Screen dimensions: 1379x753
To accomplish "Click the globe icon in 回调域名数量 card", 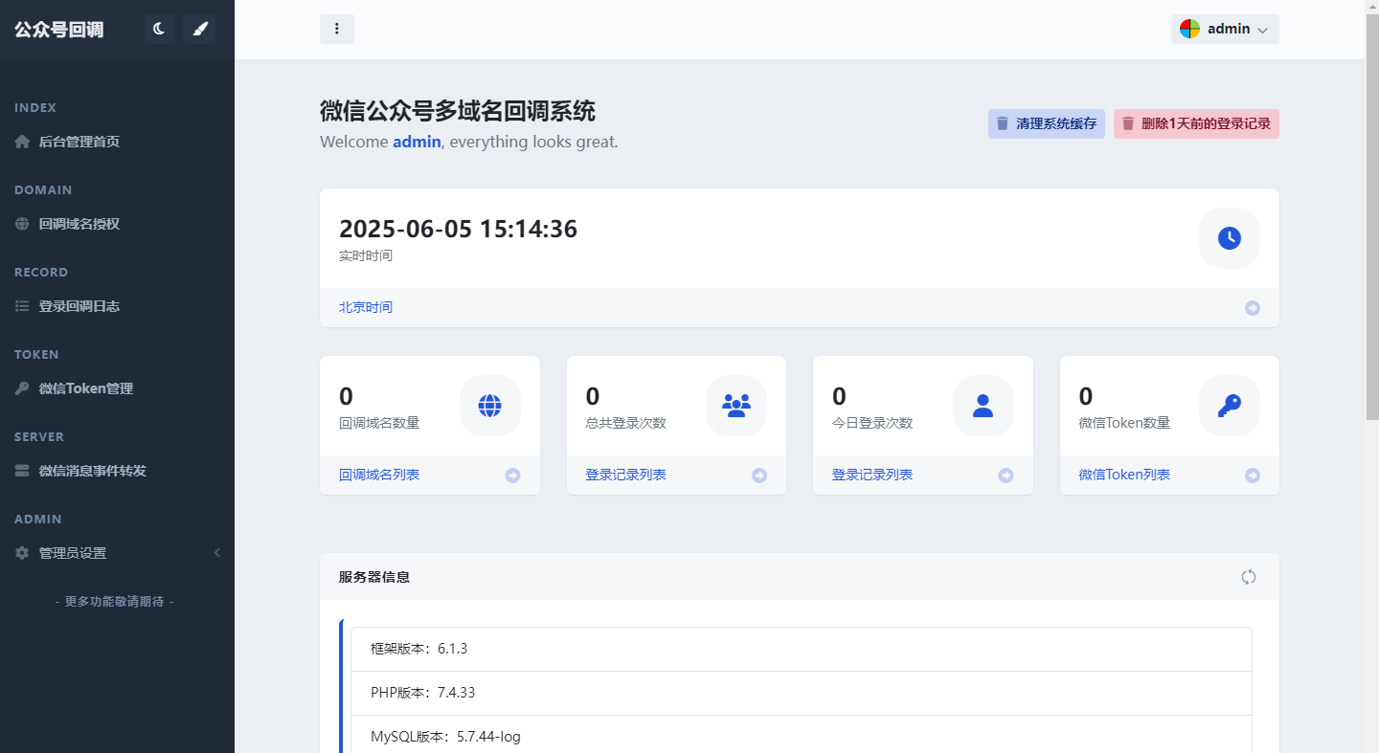I will pyautogui.click(x=490, y=406).
